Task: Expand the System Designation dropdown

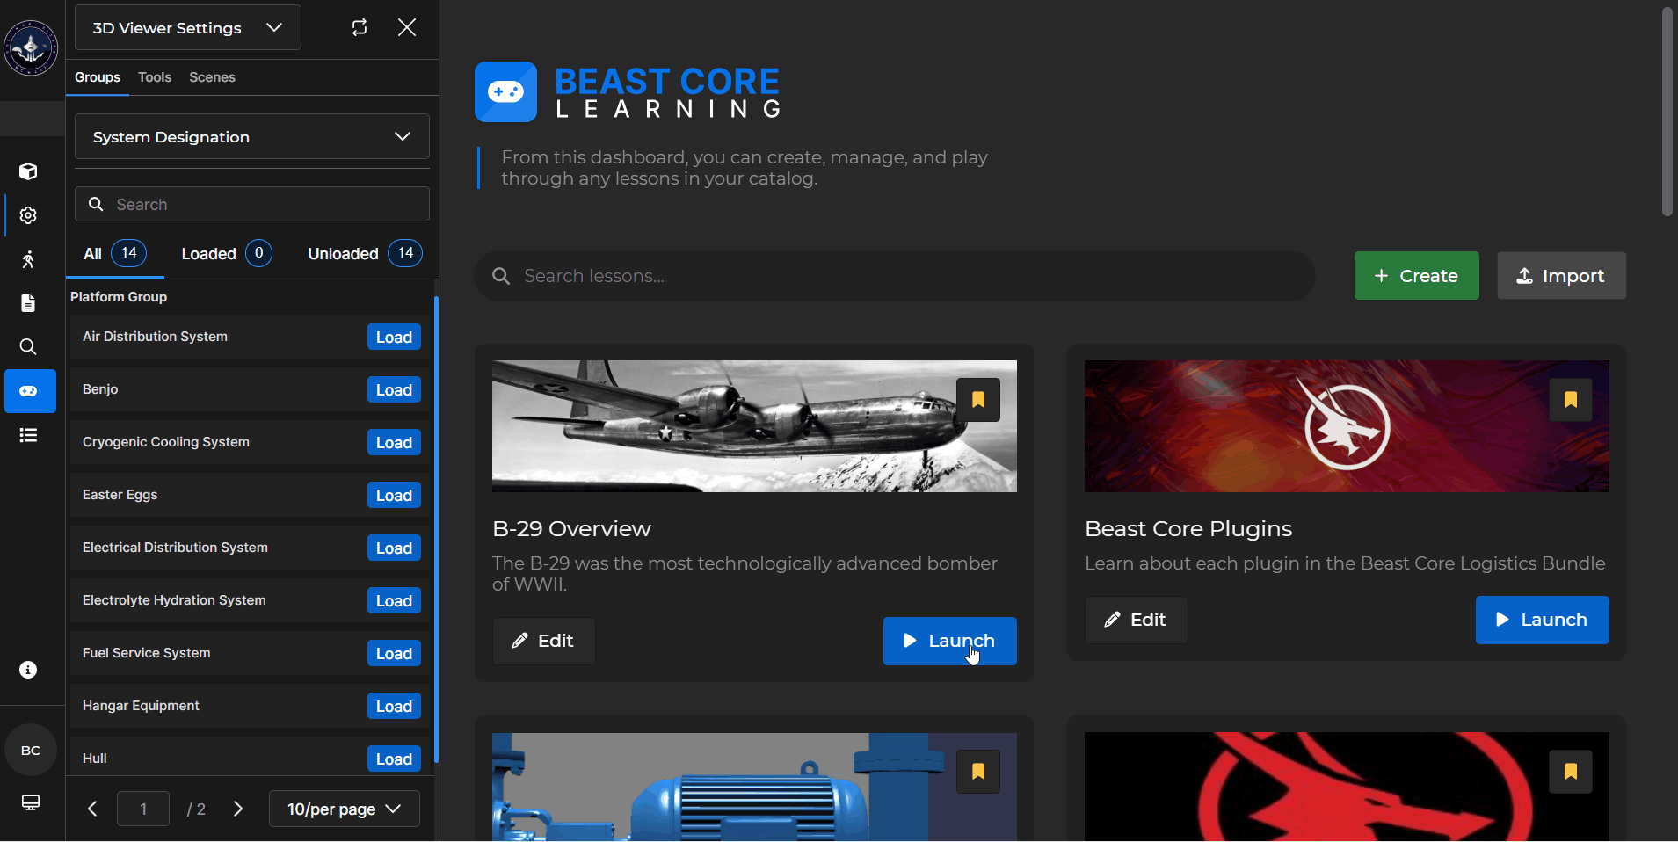Action: pyautogui.click(x=252, y=136)
